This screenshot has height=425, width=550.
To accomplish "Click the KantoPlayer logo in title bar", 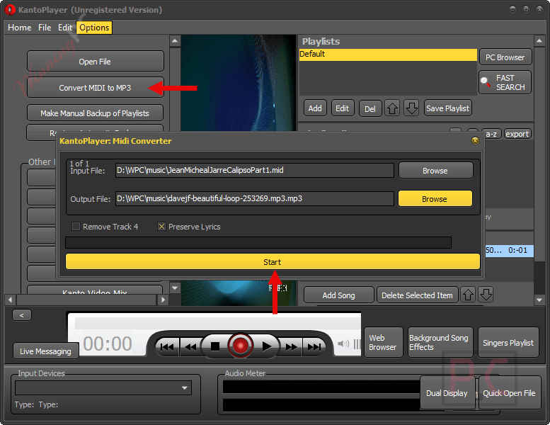I will click(x=9, y=10).
